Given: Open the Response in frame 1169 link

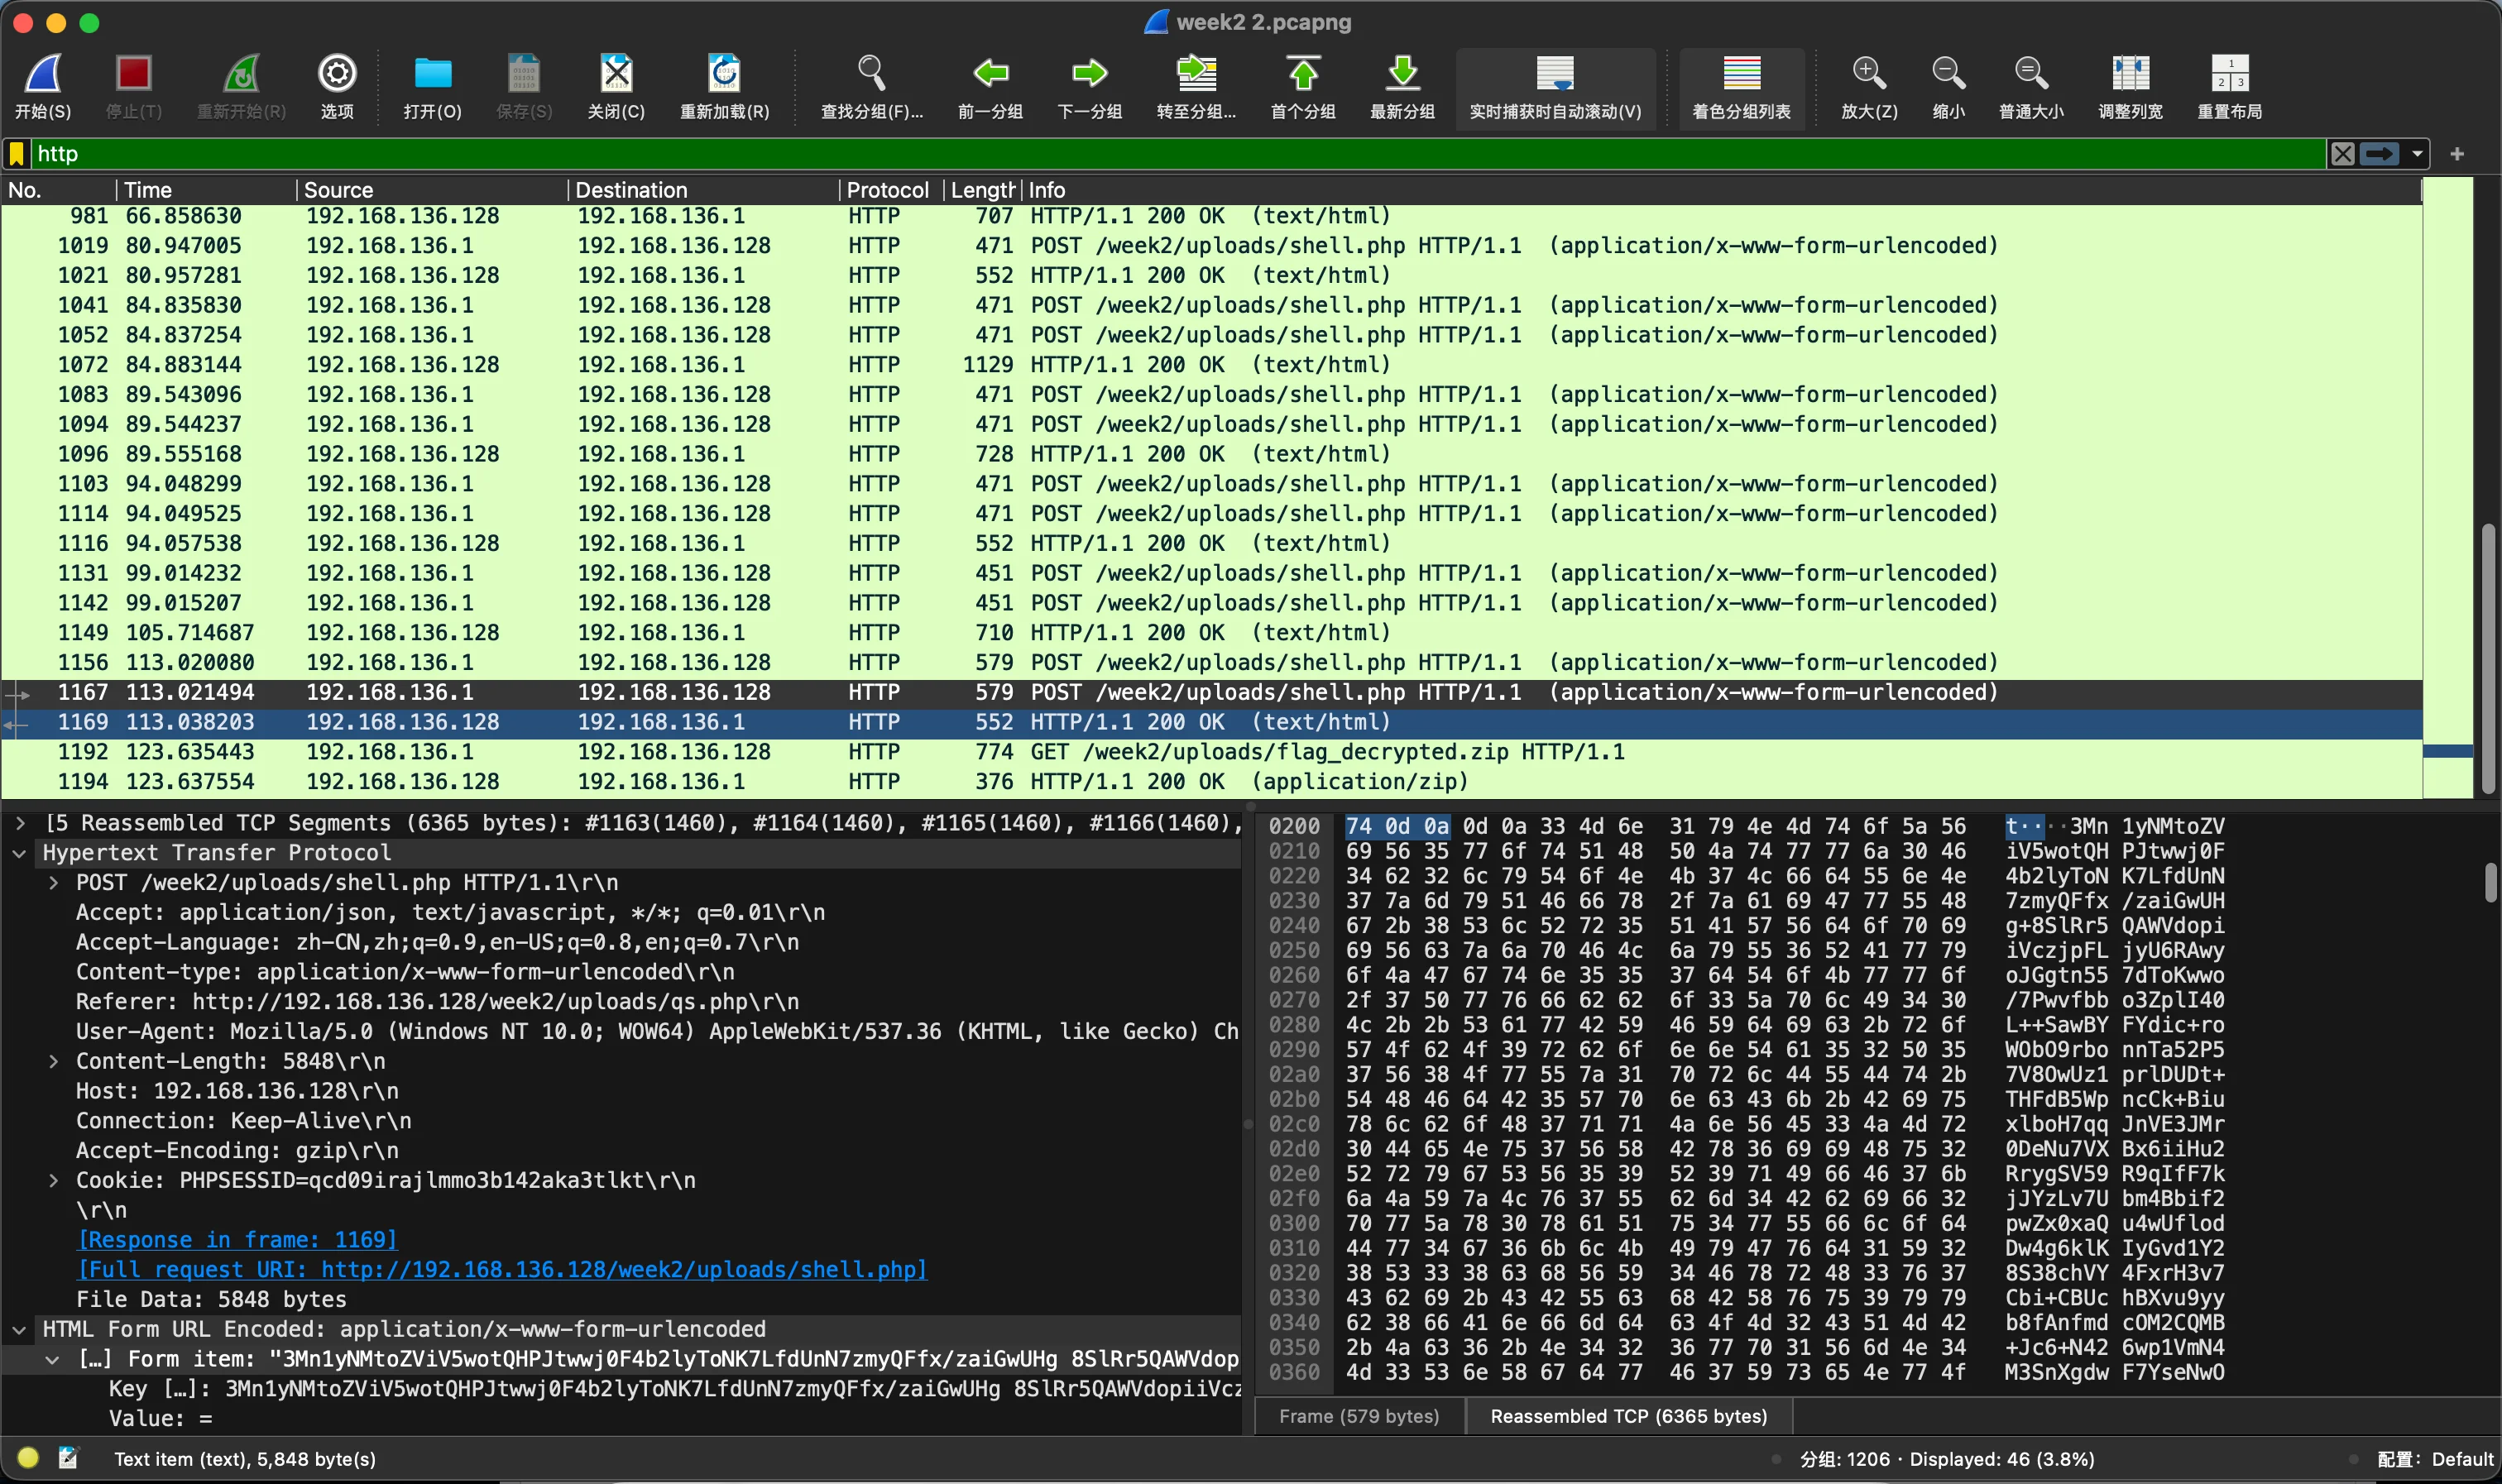Looking at the screenshot, I should point(237,1240).
